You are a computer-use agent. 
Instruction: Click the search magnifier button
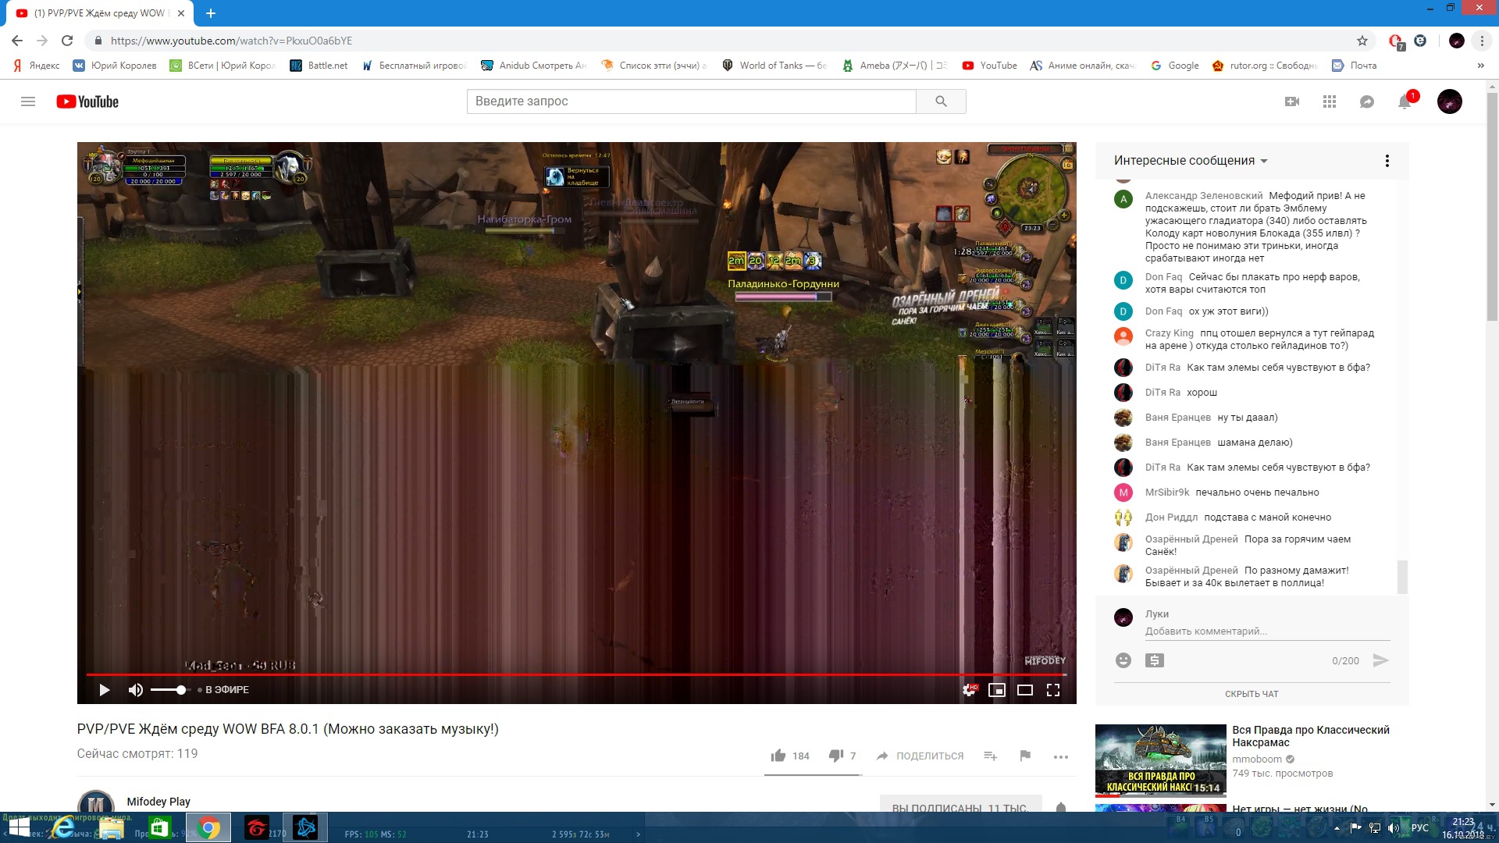[941, 101]
